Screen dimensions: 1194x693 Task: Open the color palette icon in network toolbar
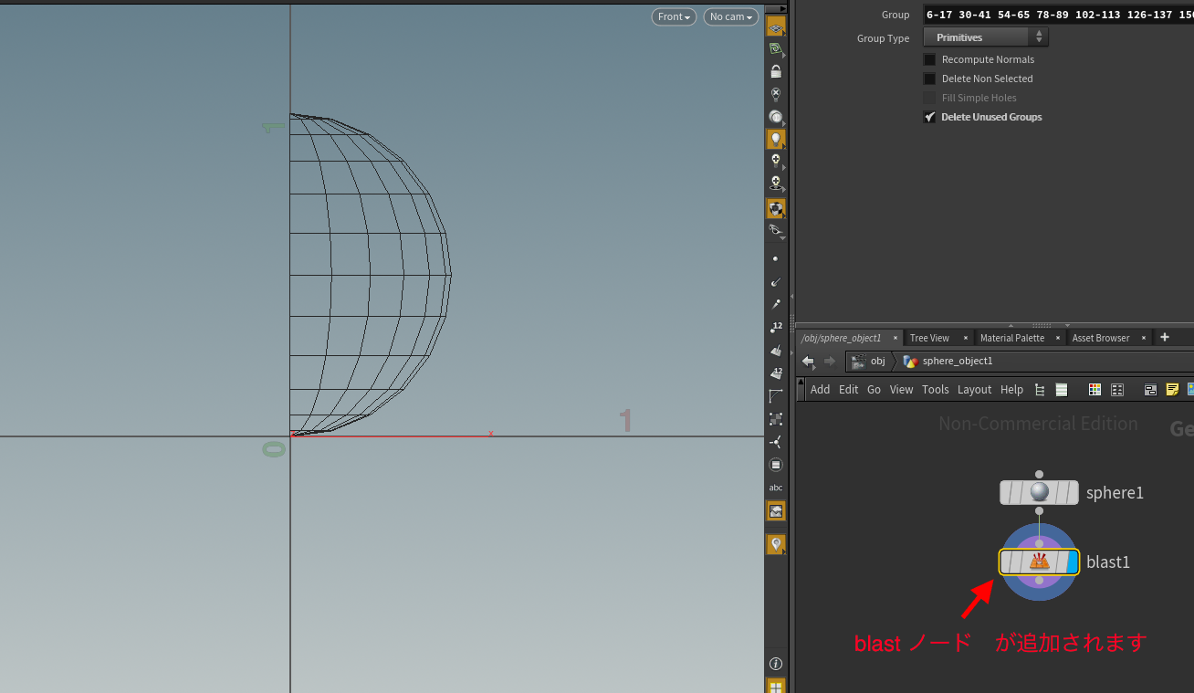coord(1094,390)
